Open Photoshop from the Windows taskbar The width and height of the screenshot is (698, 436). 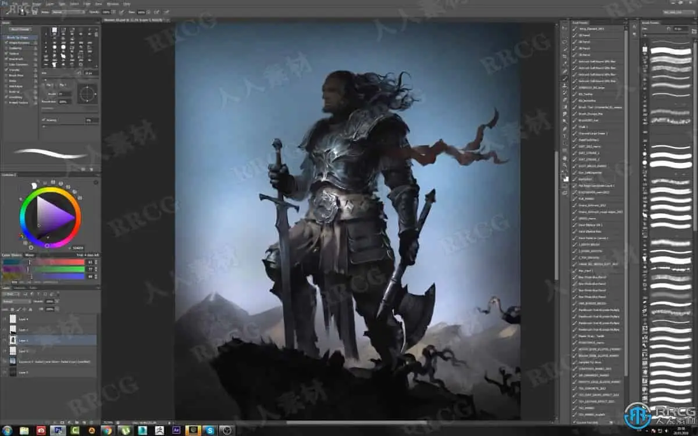click(x=57, y=430)
